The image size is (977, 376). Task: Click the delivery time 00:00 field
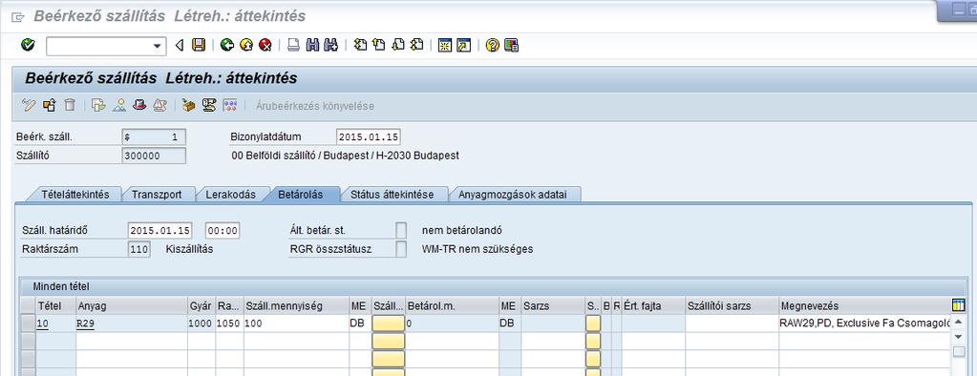pos(223,230)
